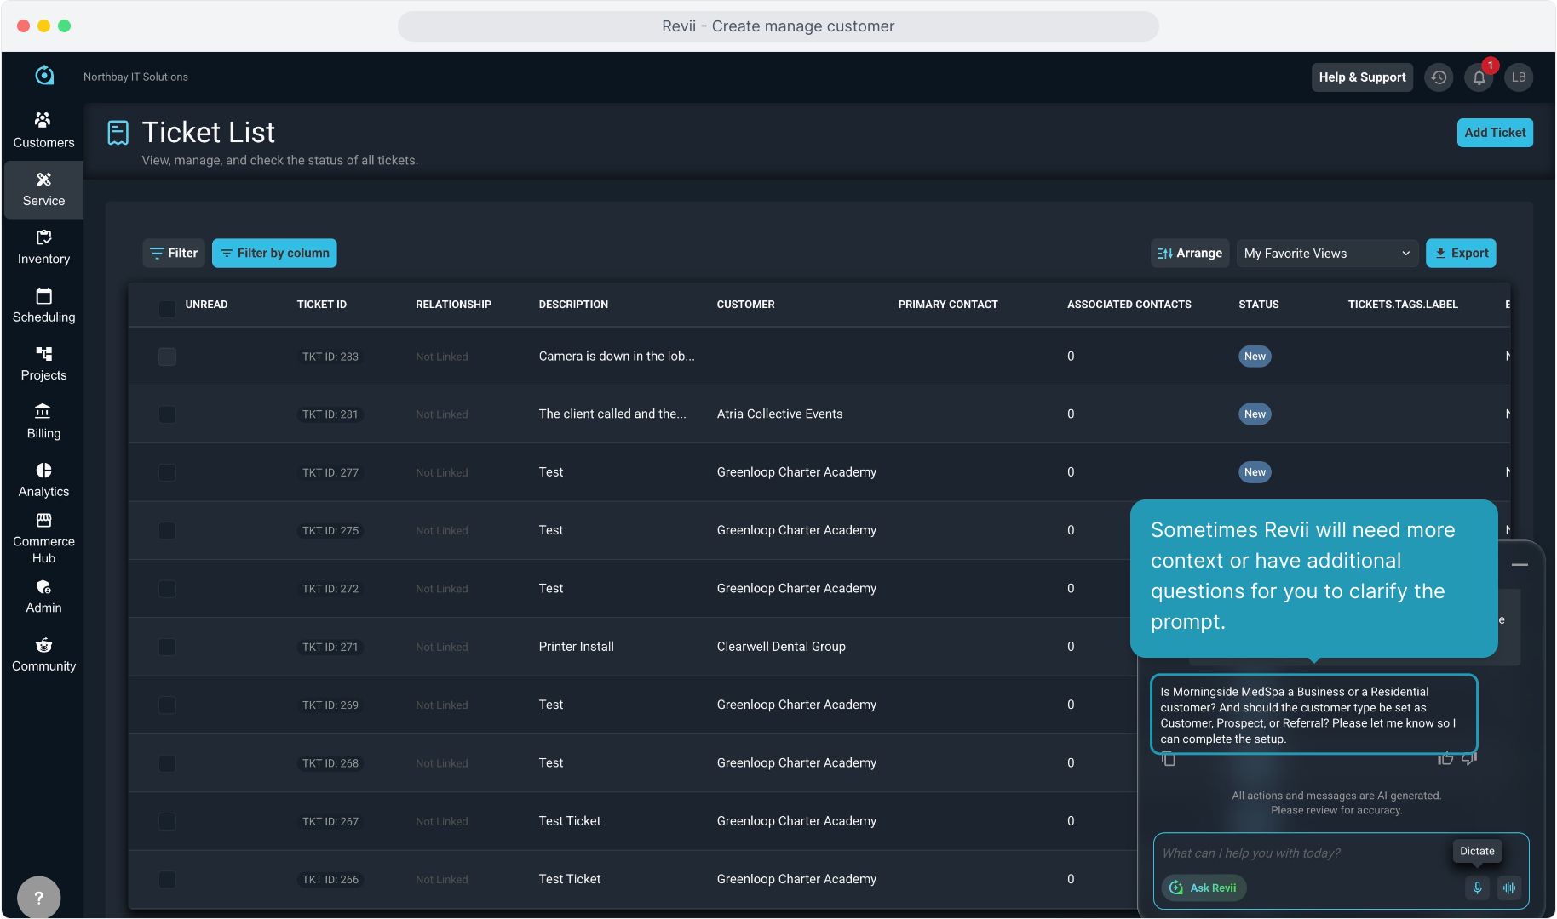
Task: Click the chat prompt input field
Action: [1303, 853]
